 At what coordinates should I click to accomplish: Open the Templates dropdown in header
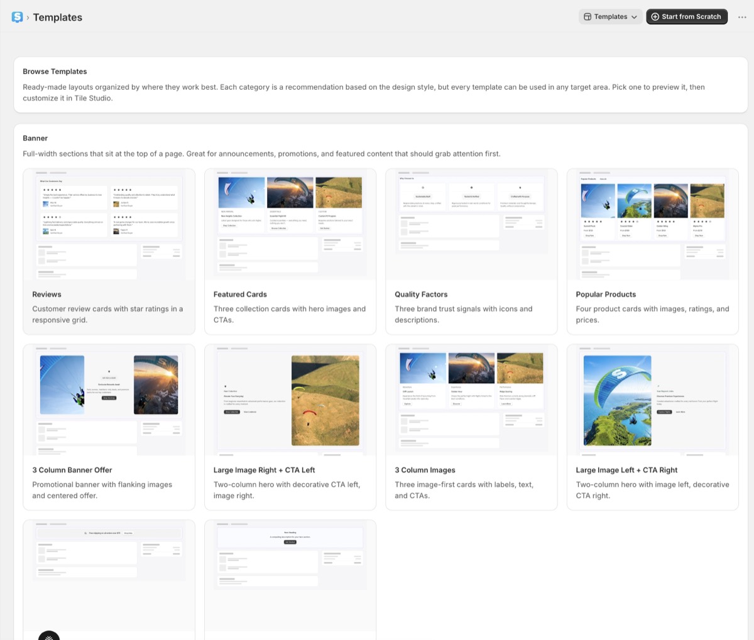point(609,17)
